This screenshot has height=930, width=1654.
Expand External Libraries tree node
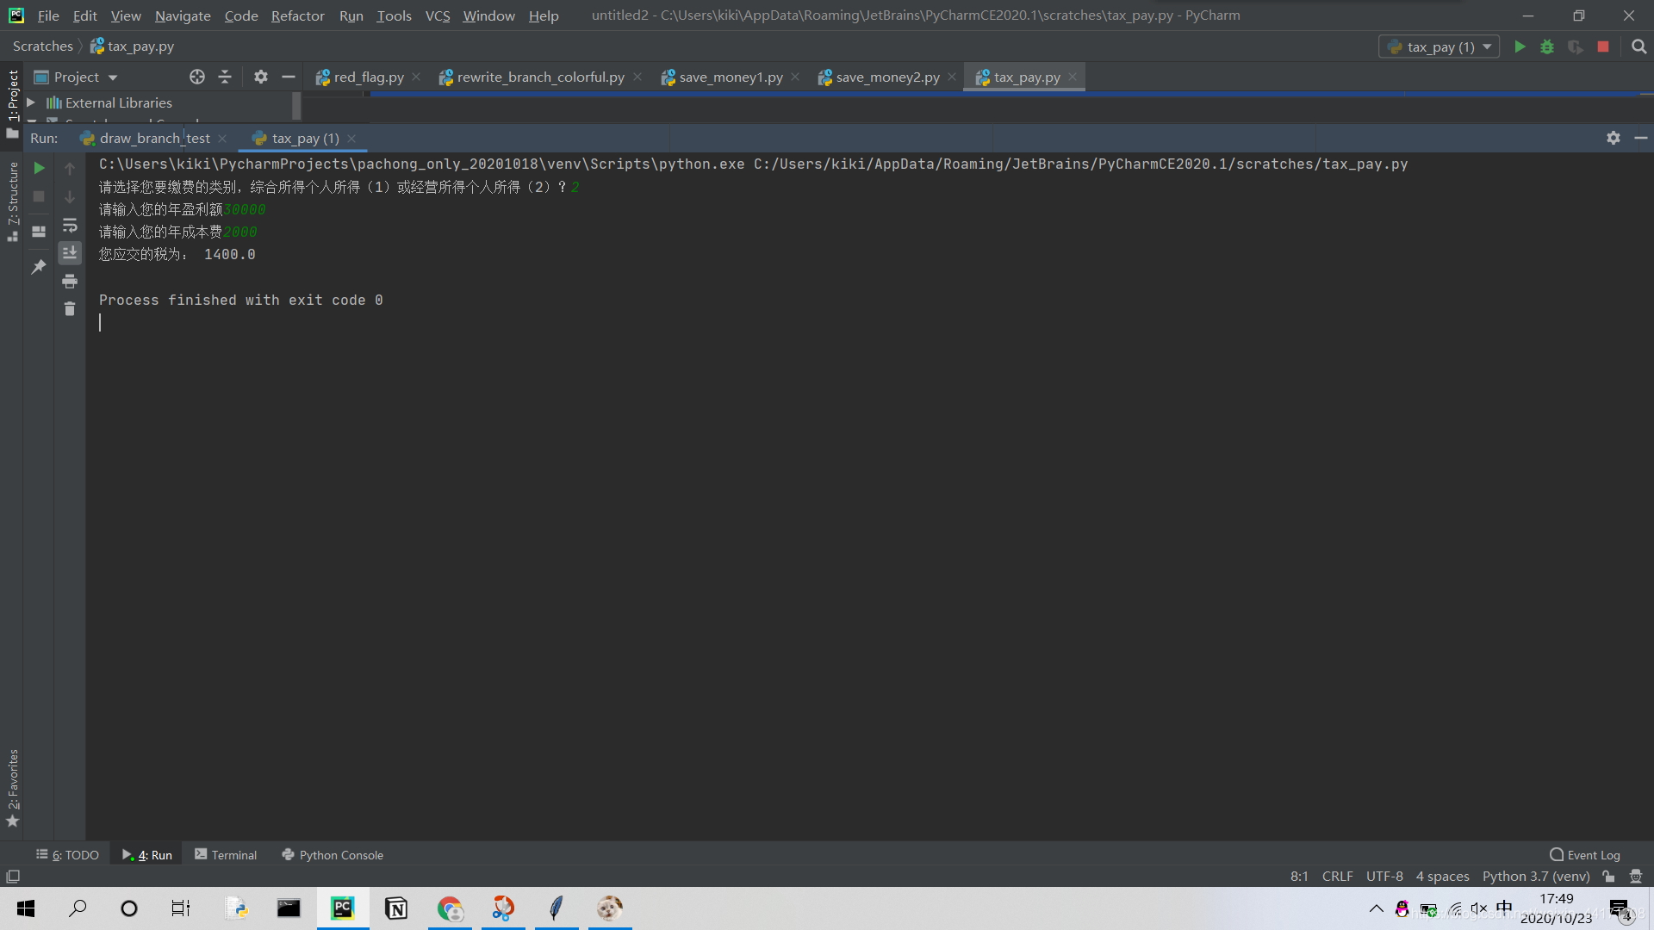[31, 102]
